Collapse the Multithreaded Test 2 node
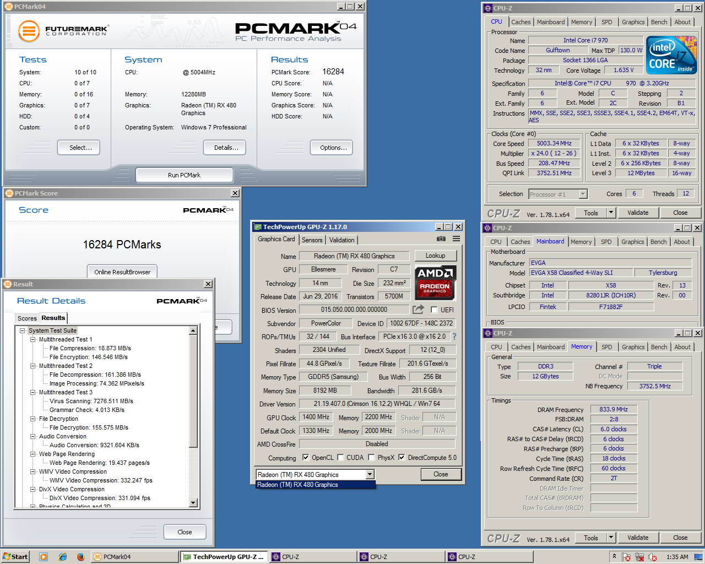705x564 pixels. pos(33,366)
